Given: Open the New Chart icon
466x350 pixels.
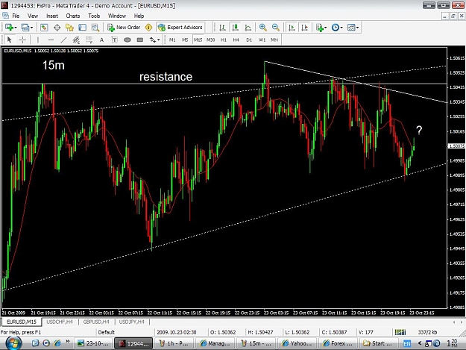Looking at the screenshot, I should (9, 28).
